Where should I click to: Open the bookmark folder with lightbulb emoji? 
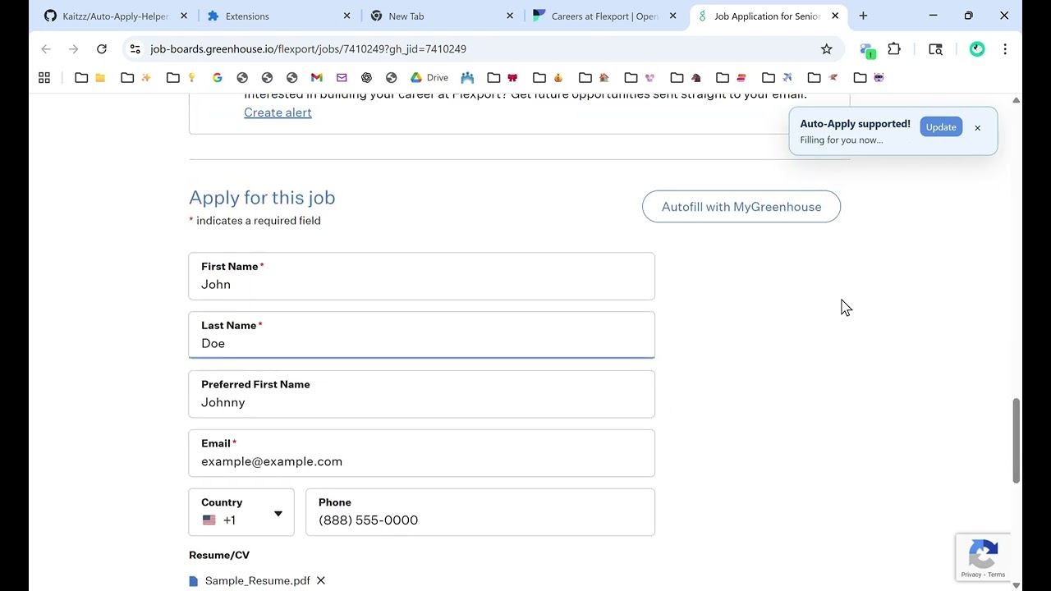click(x=181, y=77)
